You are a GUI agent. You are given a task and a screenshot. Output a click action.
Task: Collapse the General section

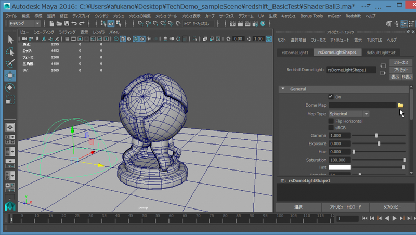[283, 89]
